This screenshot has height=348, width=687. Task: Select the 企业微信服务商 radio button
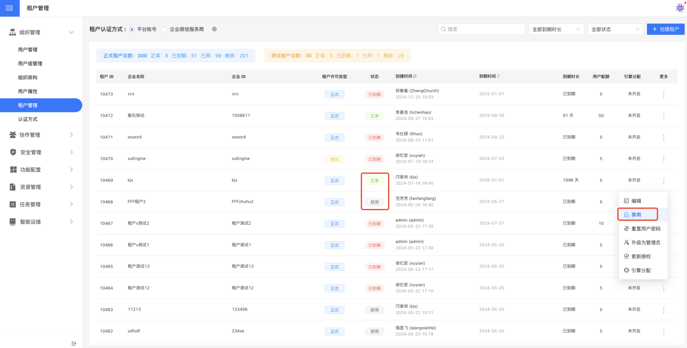(165, 29)
